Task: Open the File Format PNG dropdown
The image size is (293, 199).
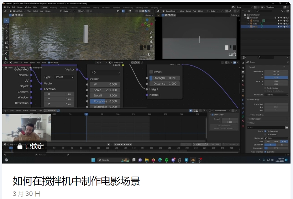Action: (276, 138)
